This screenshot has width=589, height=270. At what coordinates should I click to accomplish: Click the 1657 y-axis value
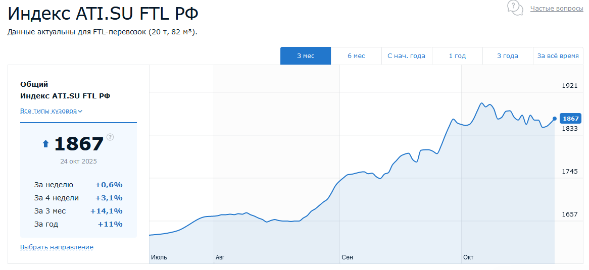[x=569, y=214]
